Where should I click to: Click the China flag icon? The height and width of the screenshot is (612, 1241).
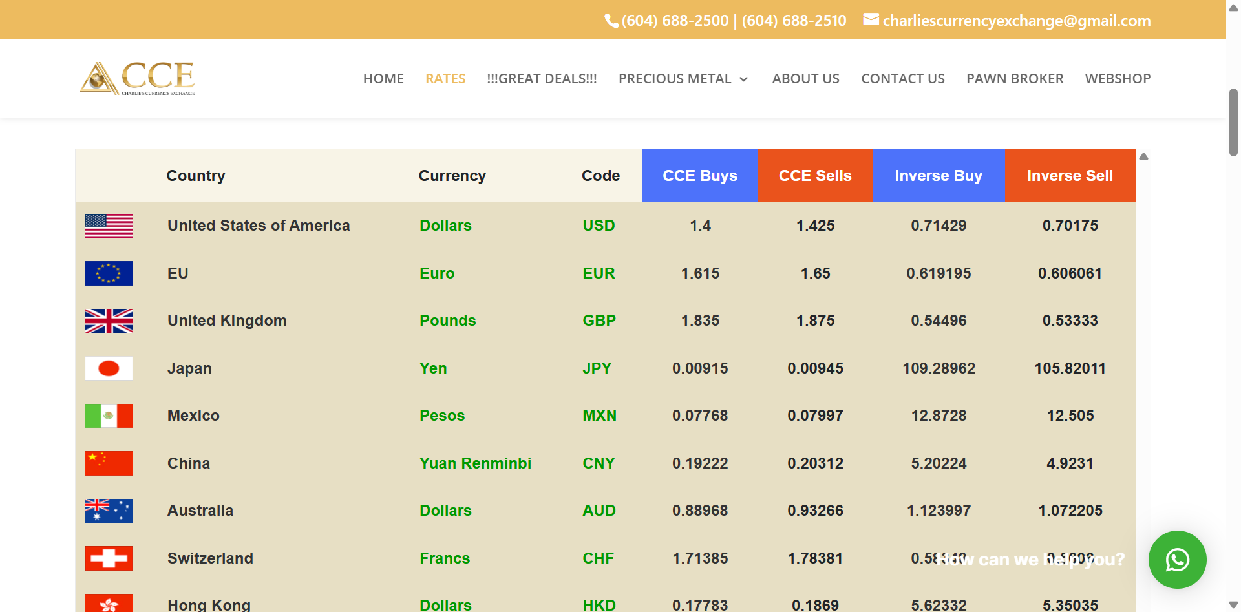click(108, 463)
